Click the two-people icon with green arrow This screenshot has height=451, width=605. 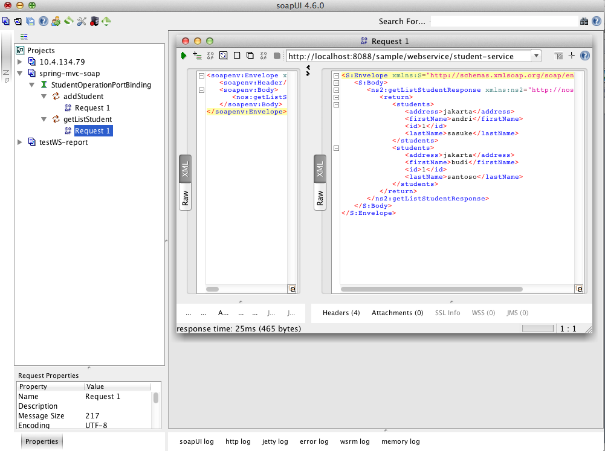[x=56, y=21]
